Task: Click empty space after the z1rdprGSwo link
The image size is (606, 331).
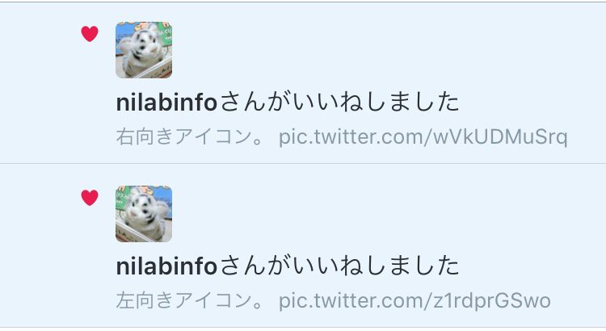Action: point(579,301)
